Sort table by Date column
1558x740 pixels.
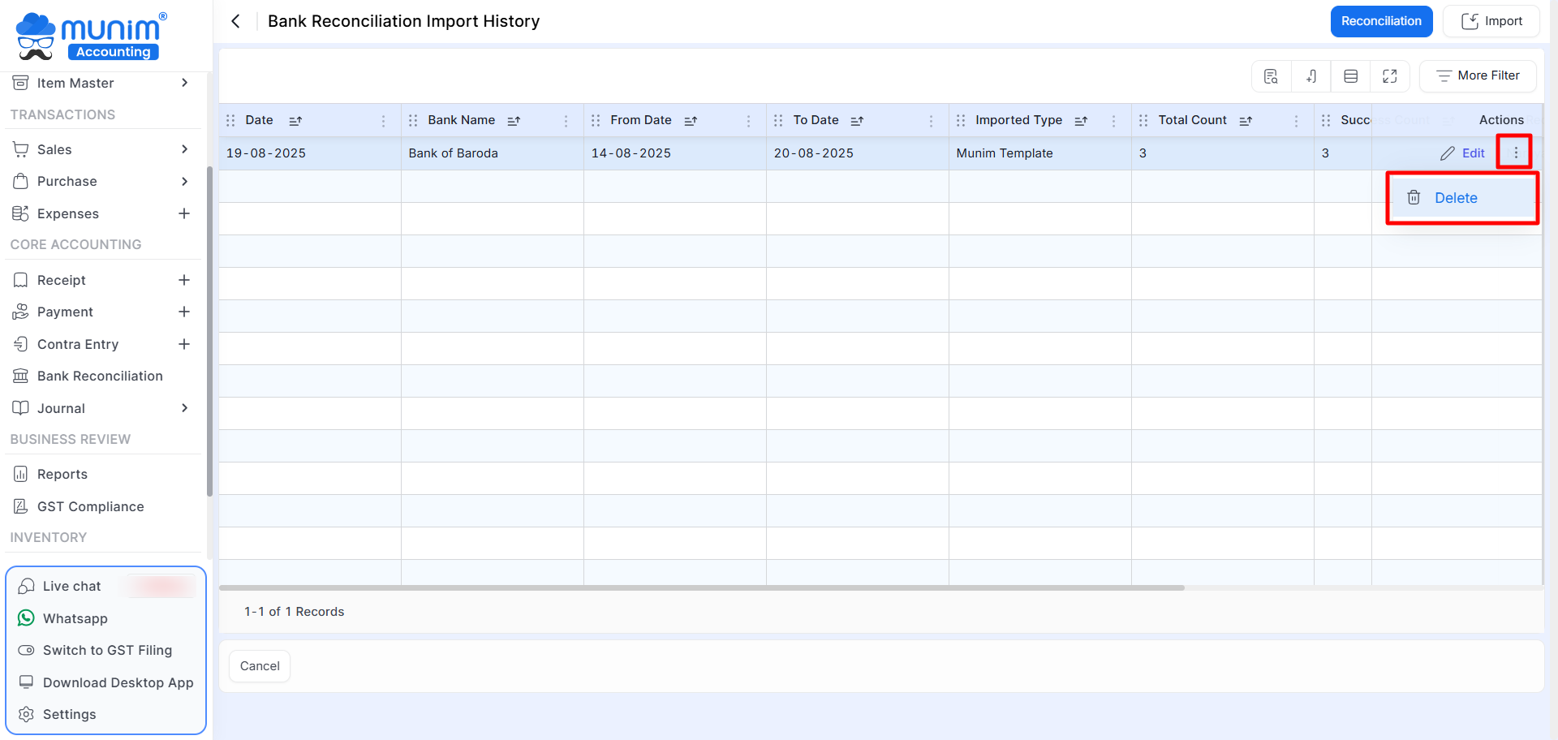[x=295, y=121]
